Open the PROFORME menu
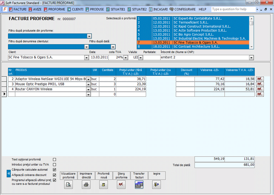 [x=55, y=9]
